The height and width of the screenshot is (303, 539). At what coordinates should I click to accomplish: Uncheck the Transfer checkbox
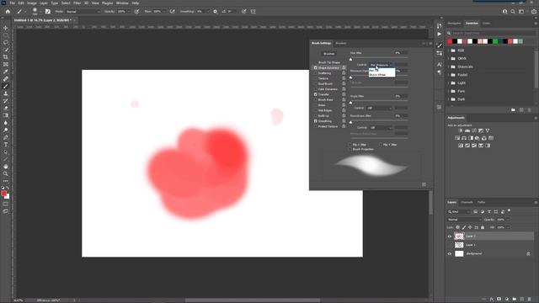(315, 94)
